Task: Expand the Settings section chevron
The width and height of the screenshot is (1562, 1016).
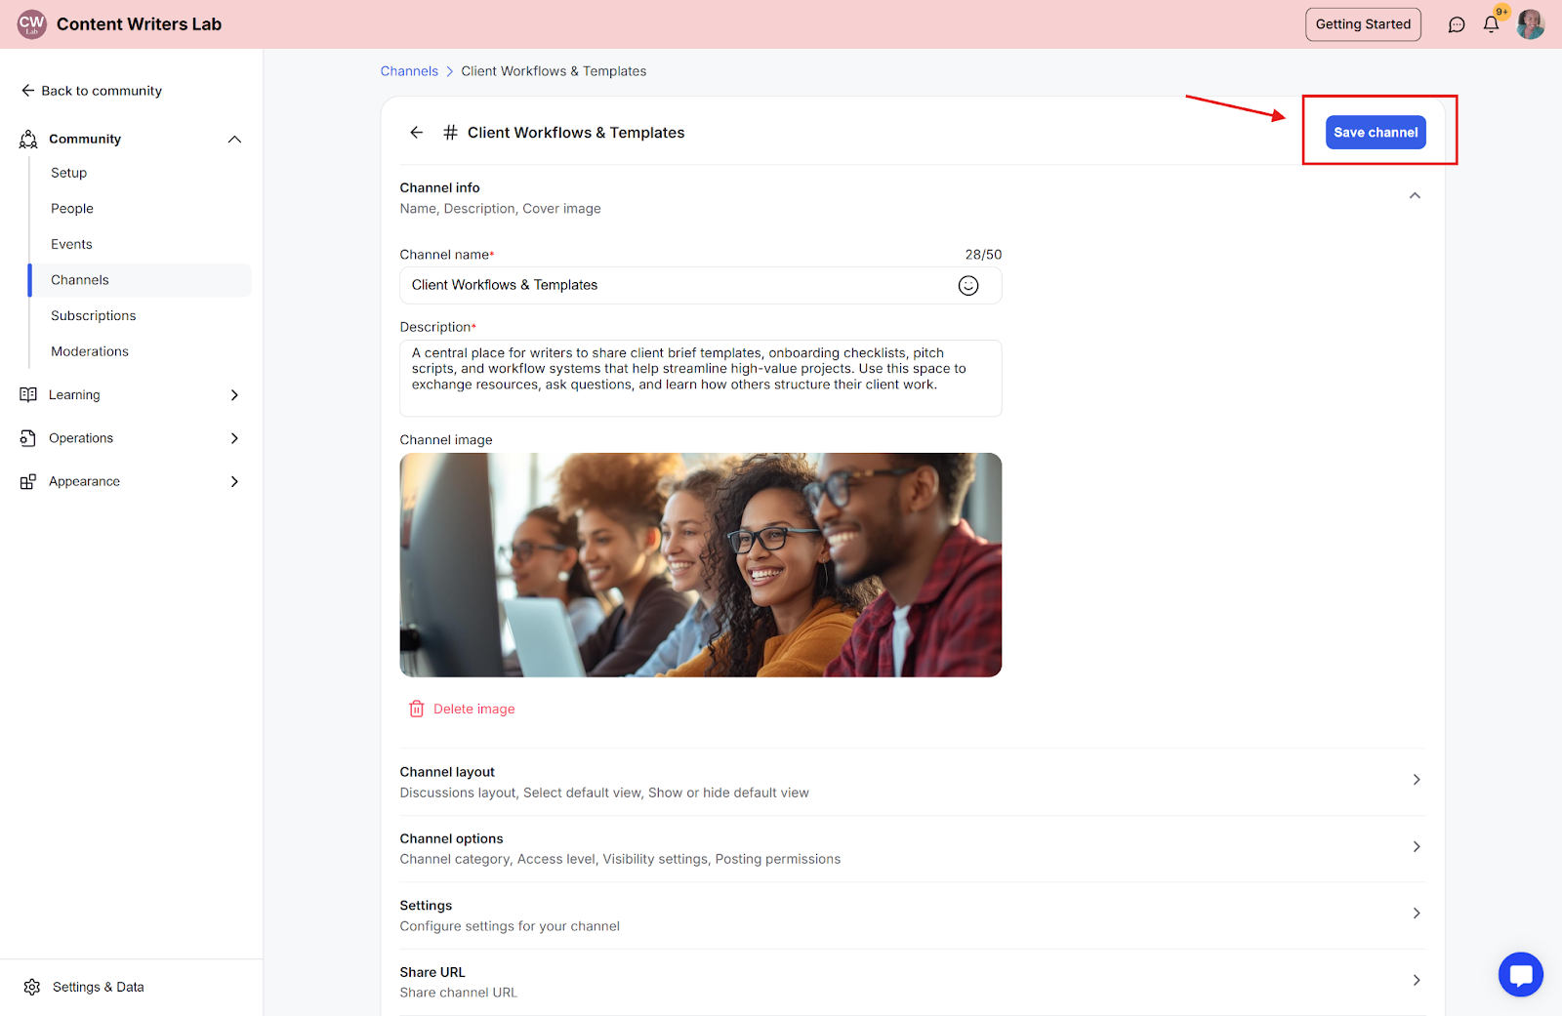Action: [x=1417, y=914]
